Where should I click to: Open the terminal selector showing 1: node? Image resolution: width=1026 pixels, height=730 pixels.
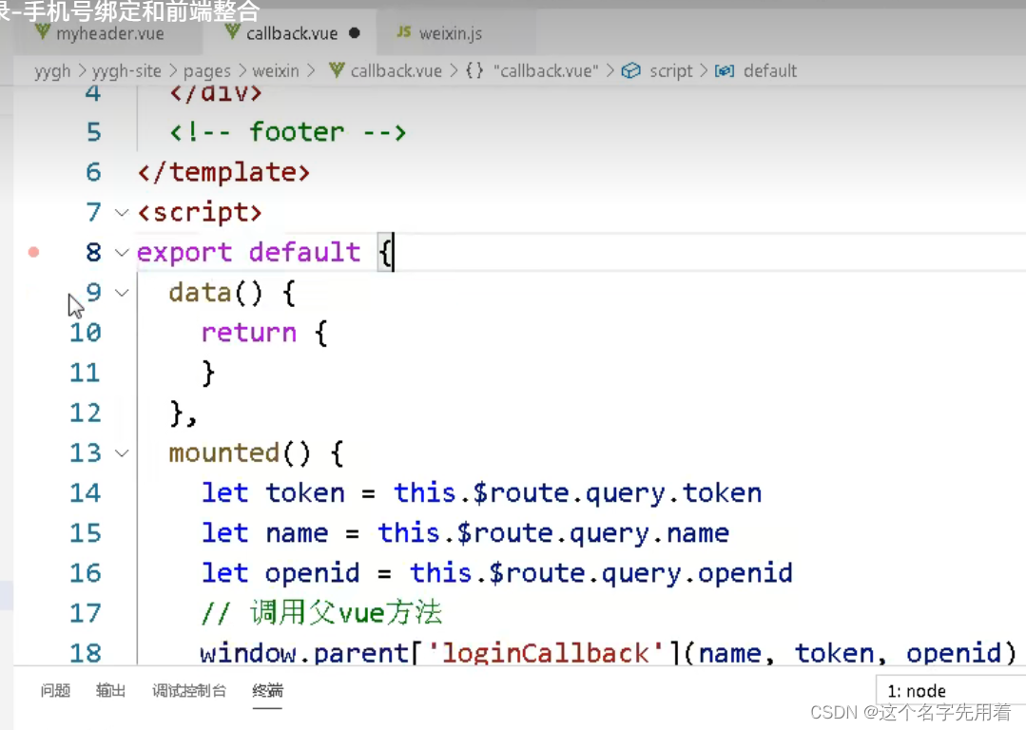click(951, 691)
